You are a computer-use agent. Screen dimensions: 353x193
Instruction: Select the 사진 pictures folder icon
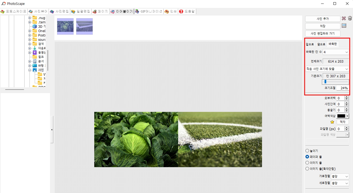[35, 70]
